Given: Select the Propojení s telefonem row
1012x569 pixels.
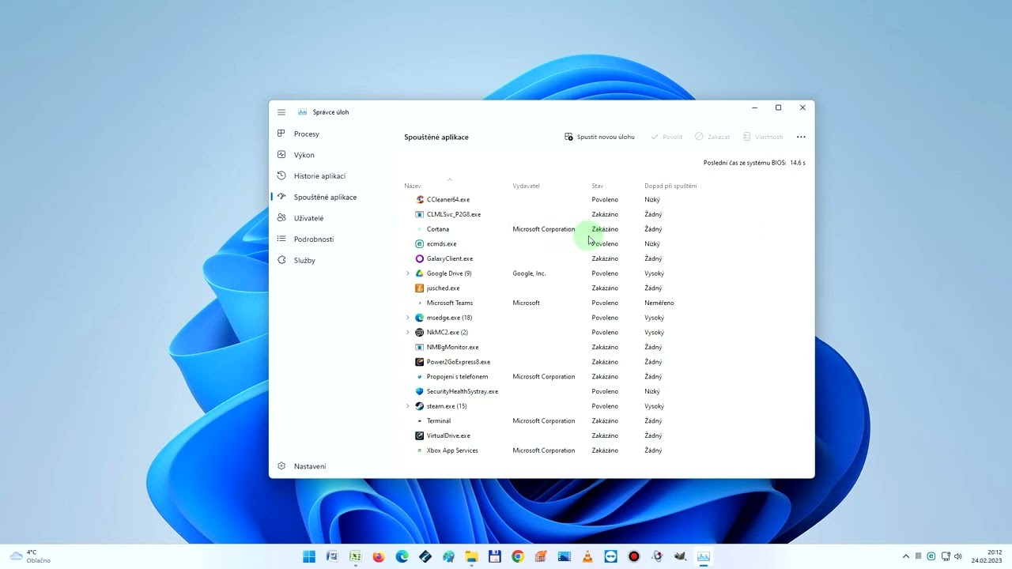Looking at the screenshot, I should tap(605, 376).
